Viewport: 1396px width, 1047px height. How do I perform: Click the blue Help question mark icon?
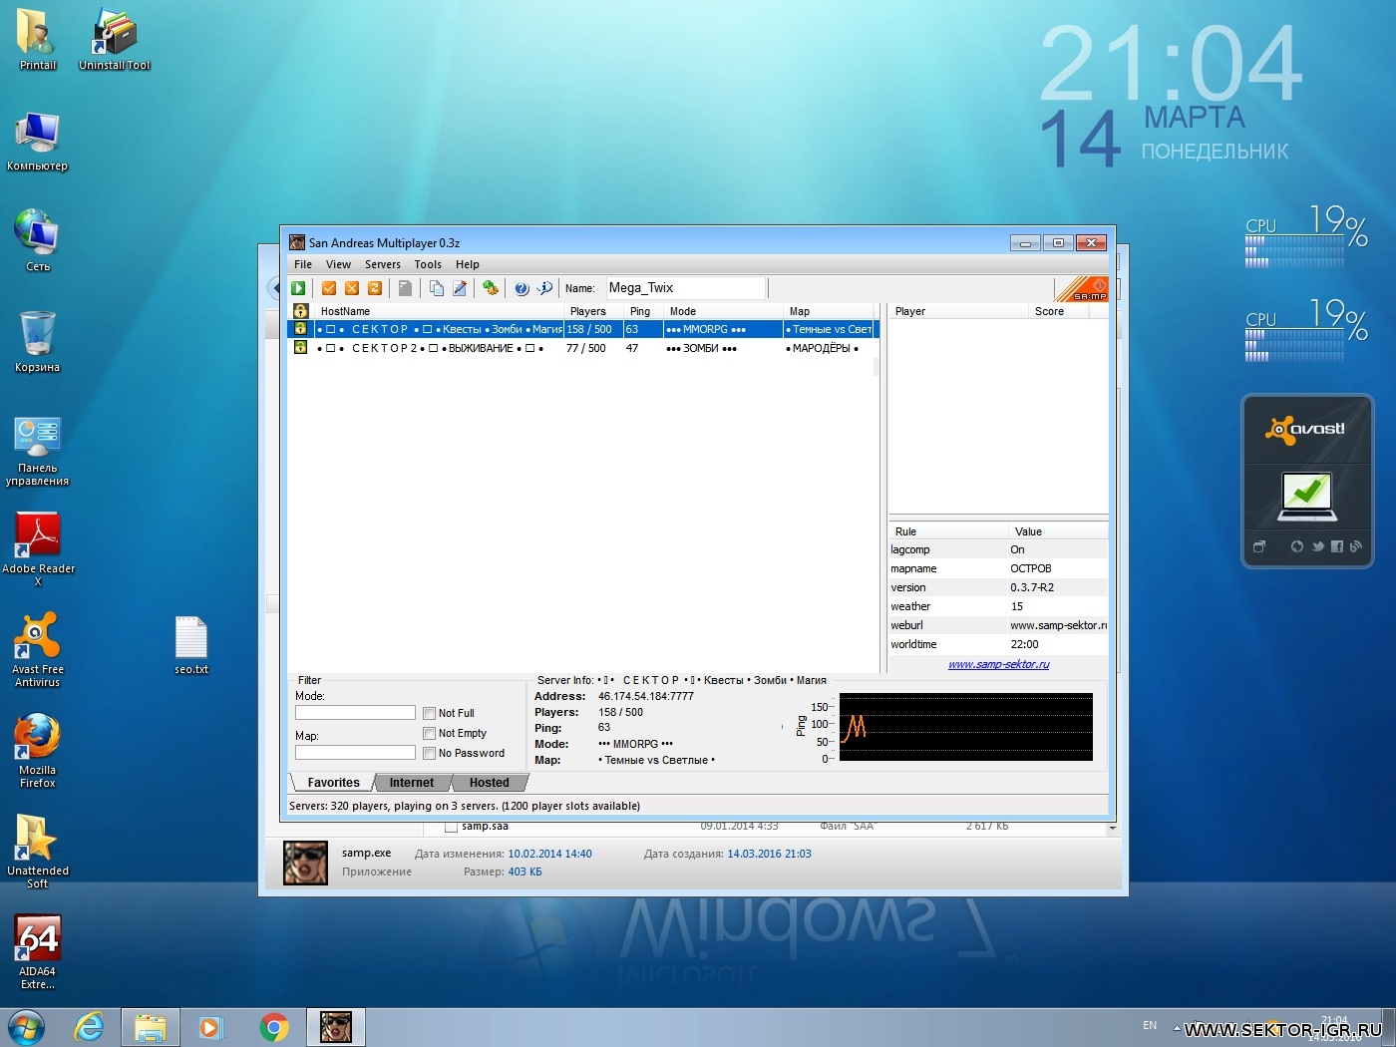(x=522, y=288)
